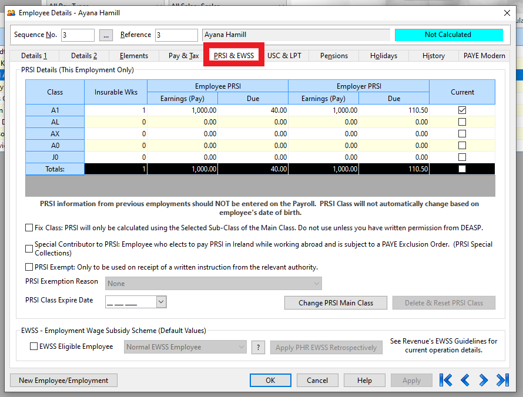This screenshot has height=397, width=523.
Task: Click New Employee/Employment button
Action: [63, 381]
